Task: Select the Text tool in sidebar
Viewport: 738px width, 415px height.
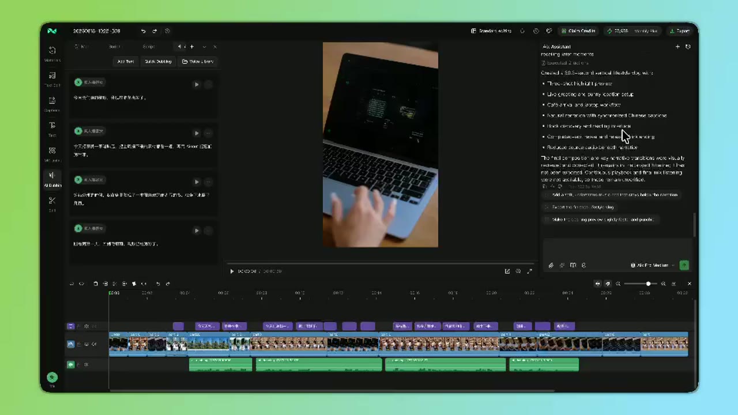Action: coord(52,129)
